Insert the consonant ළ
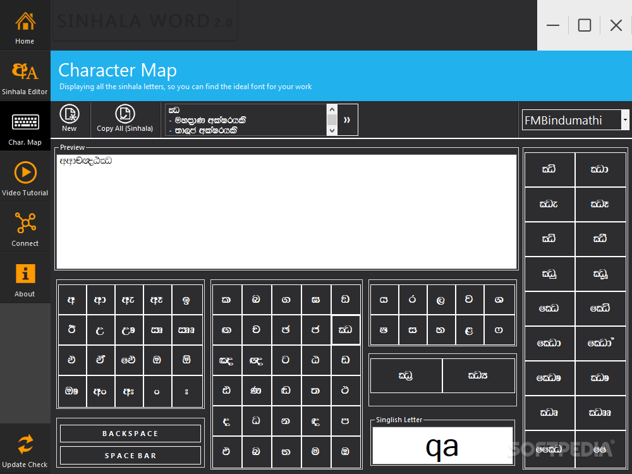Viewport: 632px width, 474px height. tap(470, 330)
